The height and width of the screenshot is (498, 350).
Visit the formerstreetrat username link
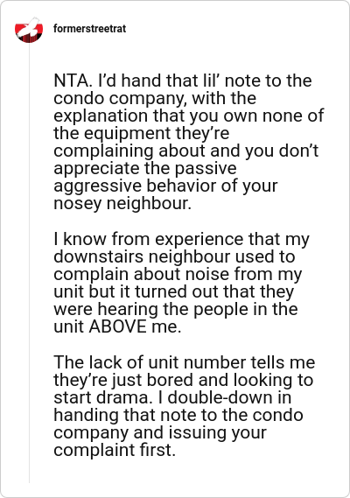click(89, 29)
